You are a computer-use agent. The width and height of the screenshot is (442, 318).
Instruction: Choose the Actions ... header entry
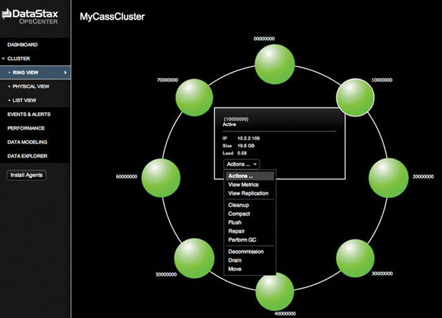(x=250, y=176)
